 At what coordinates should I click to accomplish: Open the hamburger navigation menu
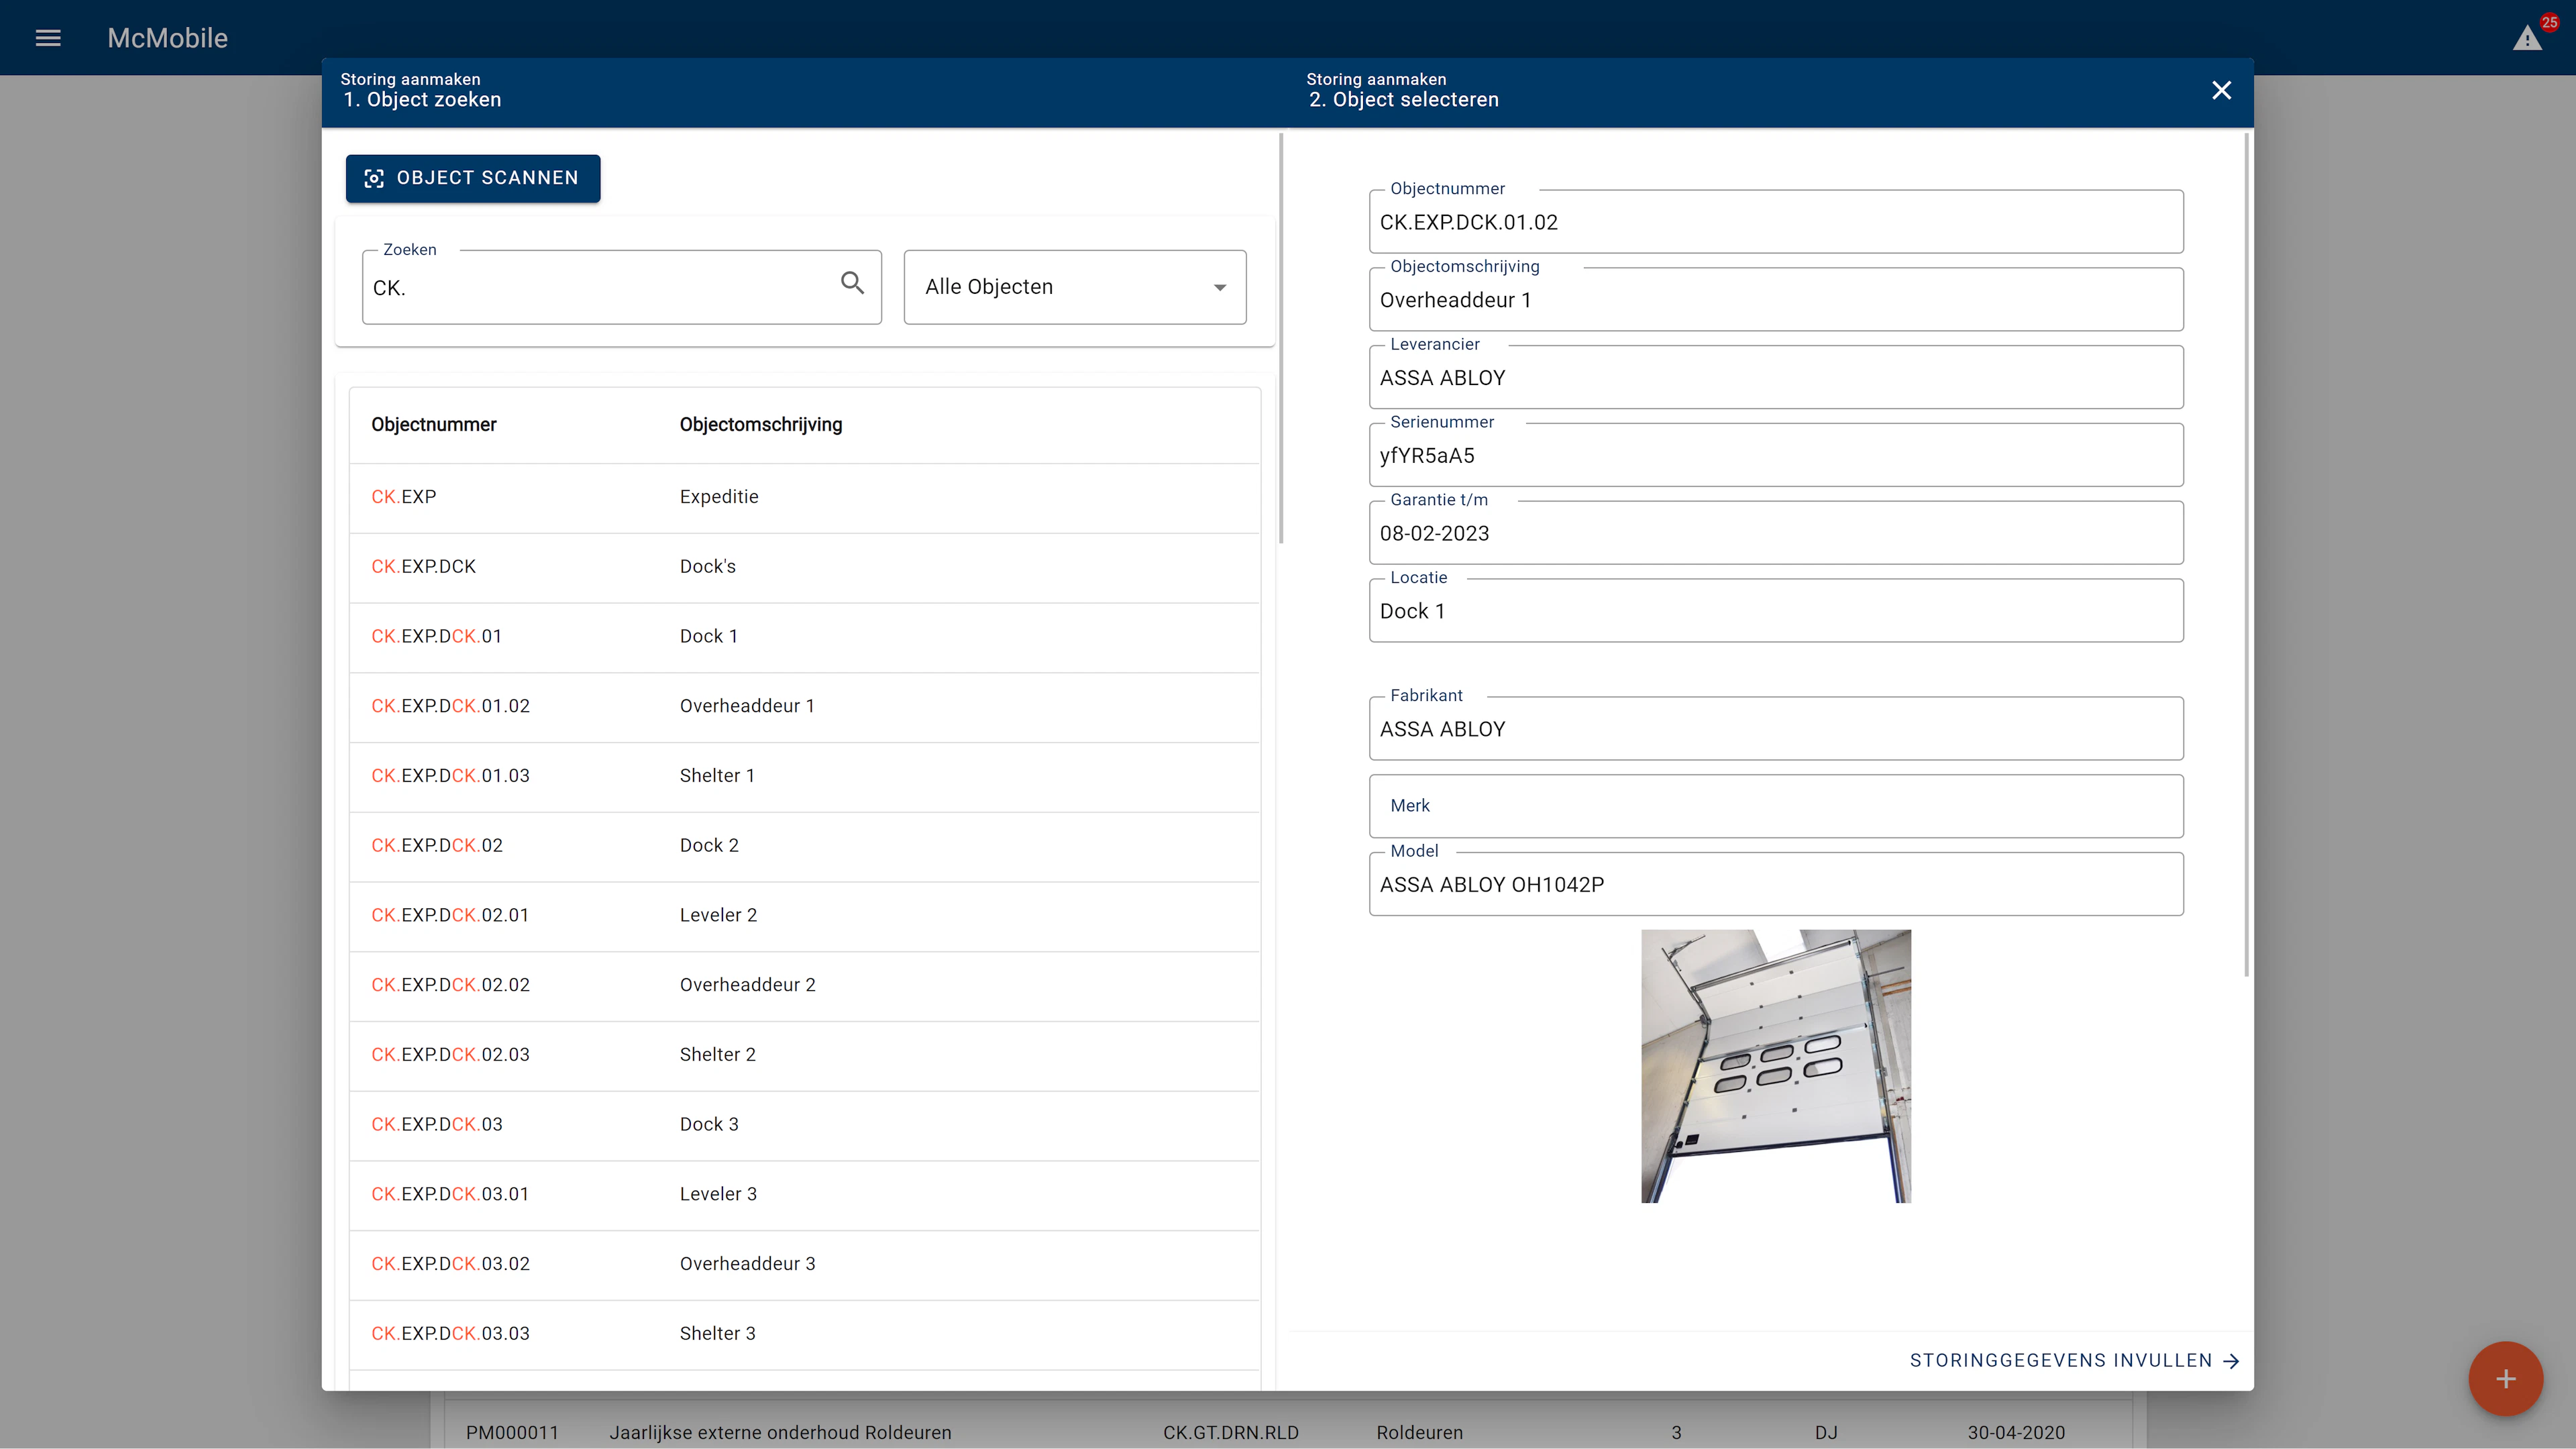[48, 38]
